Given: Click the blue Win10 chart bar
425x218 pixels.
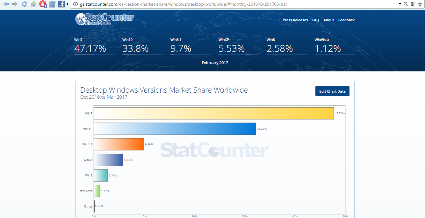Looking at the screenshot, I should [175, 129].
